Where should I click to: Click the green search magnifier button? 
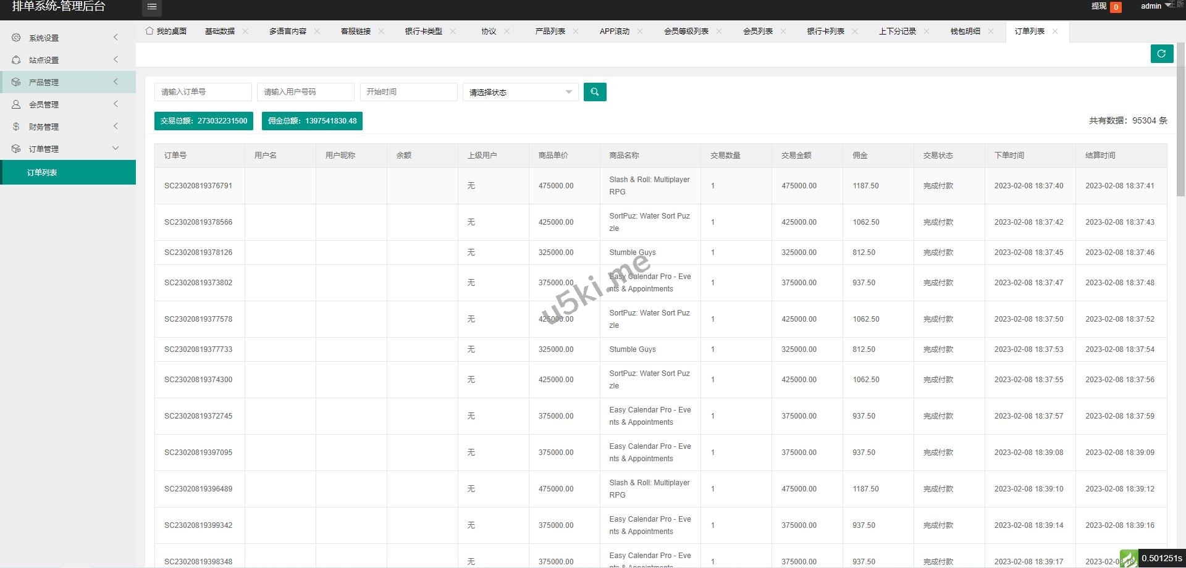[594, 92]
